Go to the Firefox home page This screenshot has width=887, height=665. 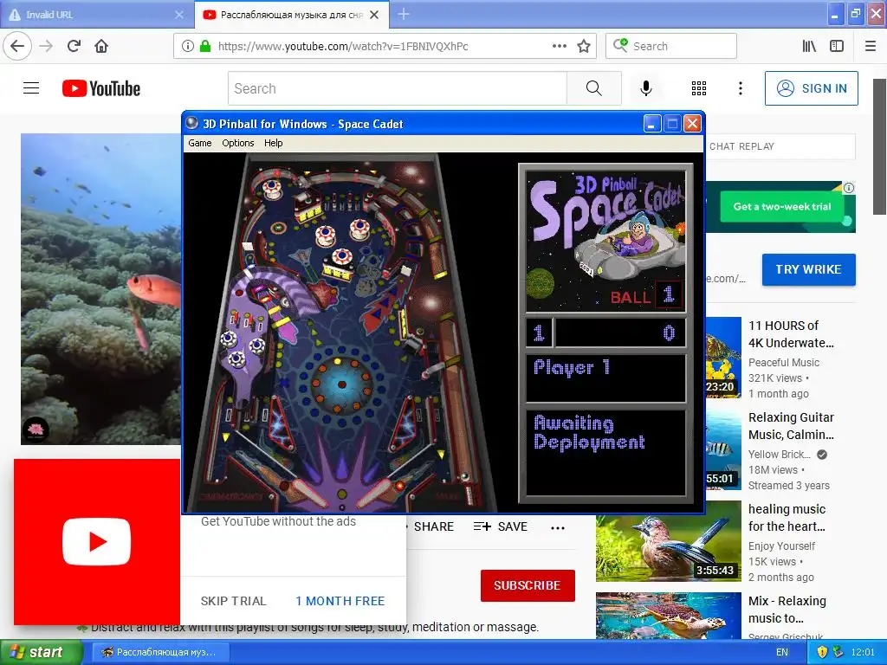pos(101,46)
